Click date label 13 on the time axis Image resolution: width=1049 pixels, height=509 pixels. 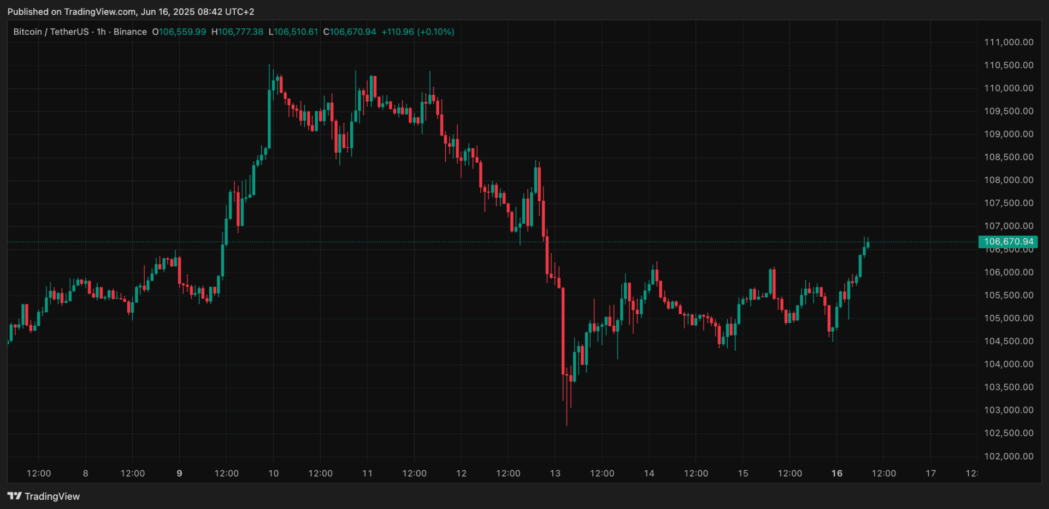(555, 473)
